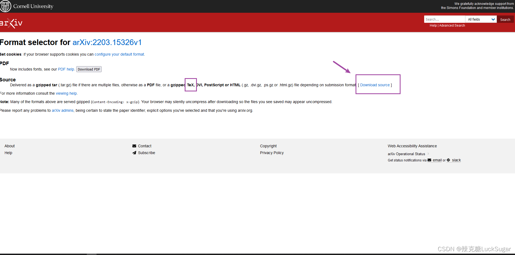Click the arXiv admins link
The image size is (515, 255).
(x=63, y=110)
